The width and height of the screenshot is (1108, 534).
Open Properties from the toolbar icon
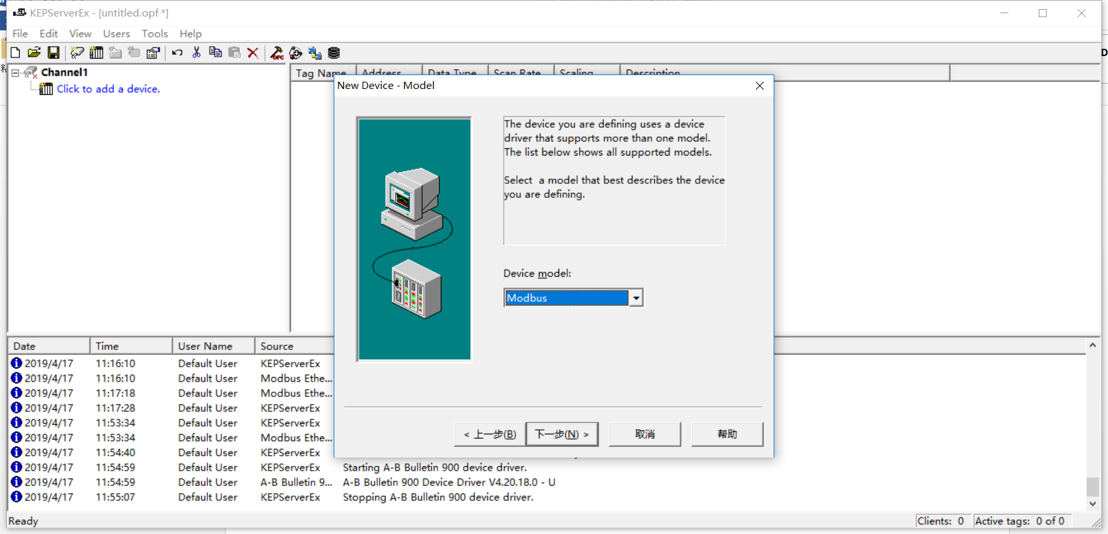click(153, 53)
